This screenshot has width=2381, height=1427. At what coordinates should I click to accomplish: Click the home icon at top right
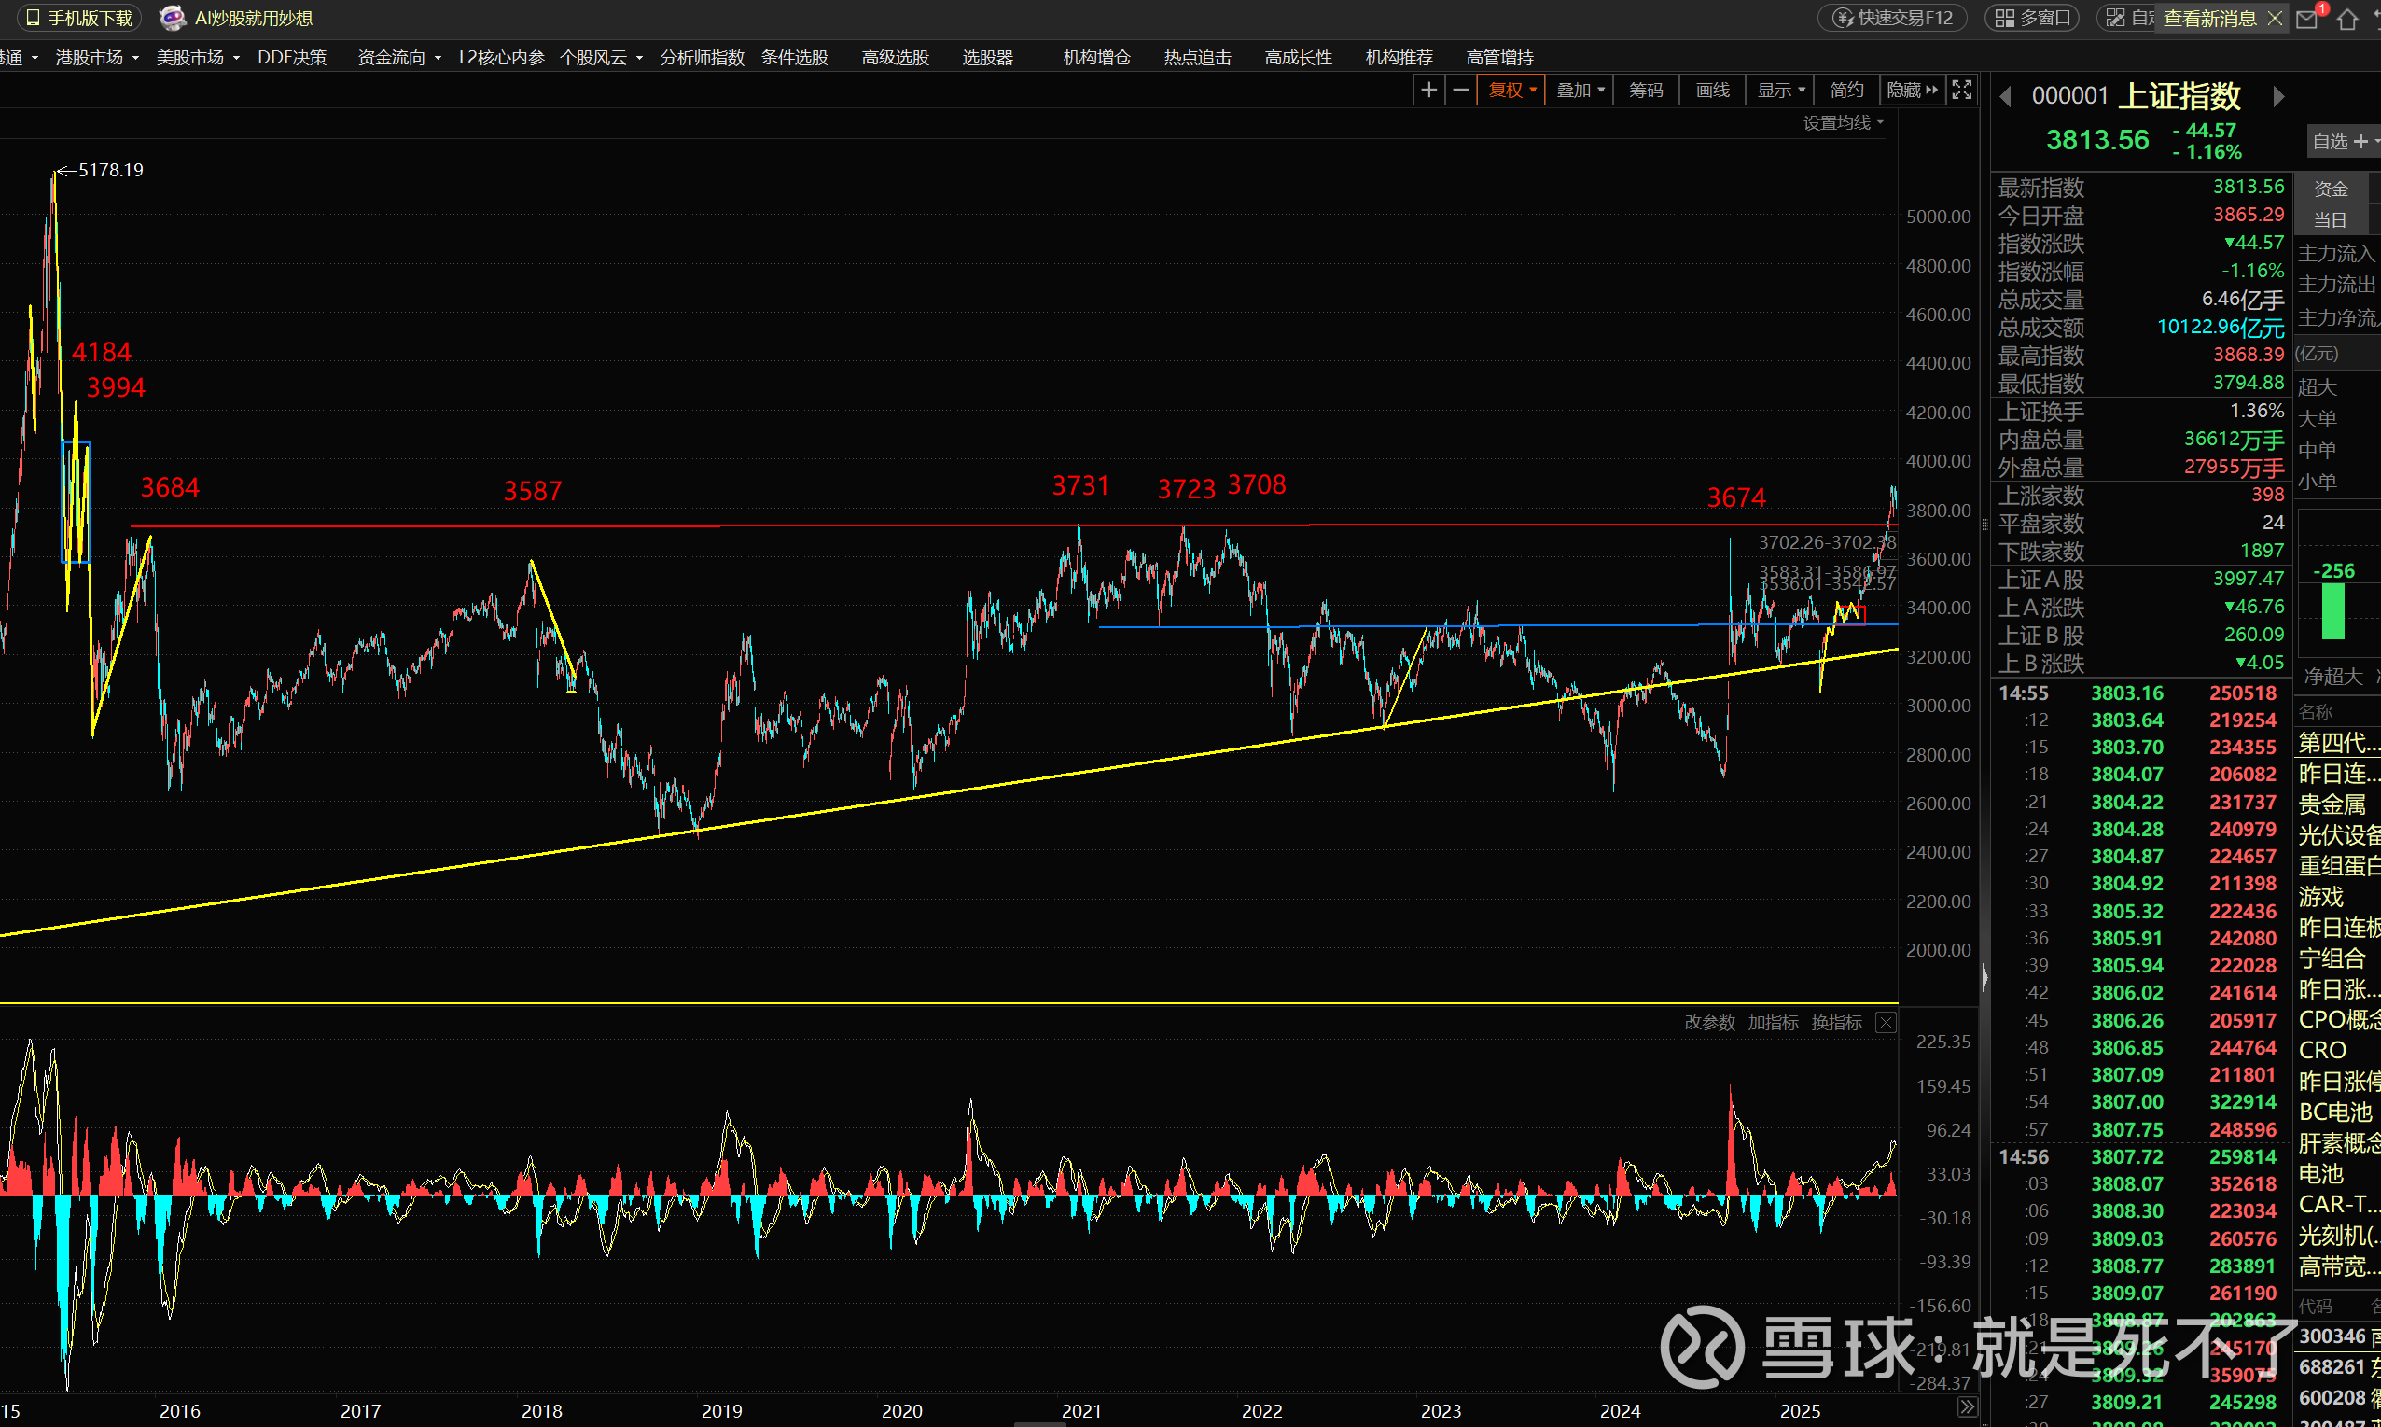coord(2346,20)
